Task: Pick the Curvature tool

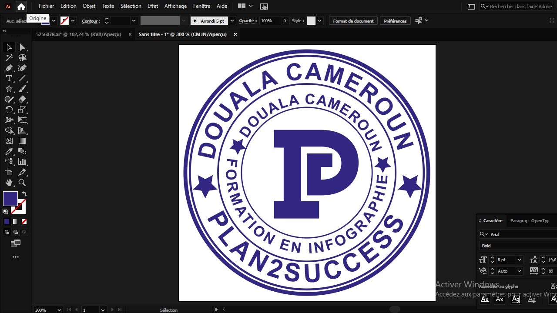Action: click(x=23, y=68)
